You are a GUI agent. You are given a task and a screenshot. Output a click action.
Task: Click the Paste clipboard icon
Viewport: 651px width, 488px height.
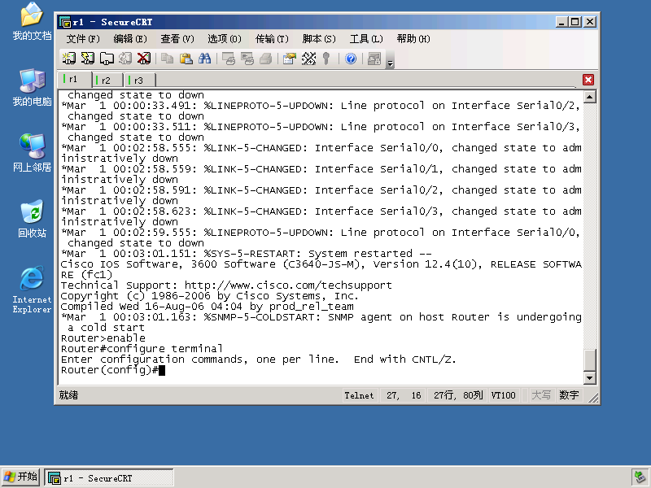click(186, 59)
